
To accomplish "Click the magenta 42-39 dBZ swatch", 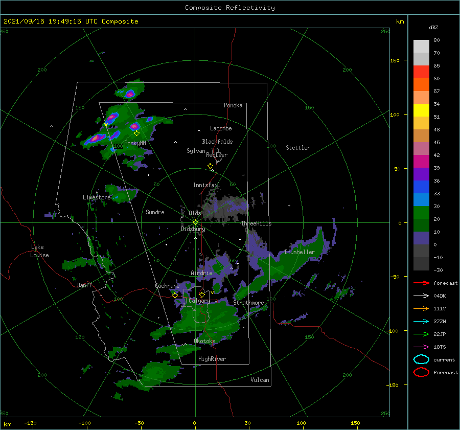I will click(x=421, y=162).
